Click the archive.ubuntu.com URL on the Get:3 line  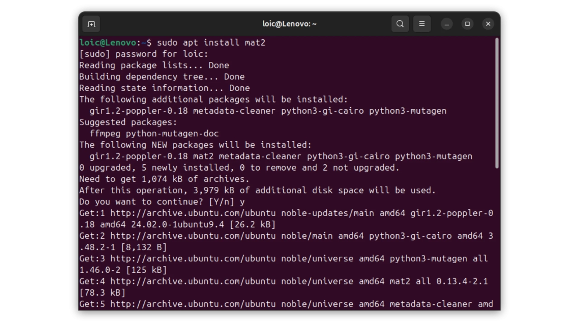click(x=193, y=259)
